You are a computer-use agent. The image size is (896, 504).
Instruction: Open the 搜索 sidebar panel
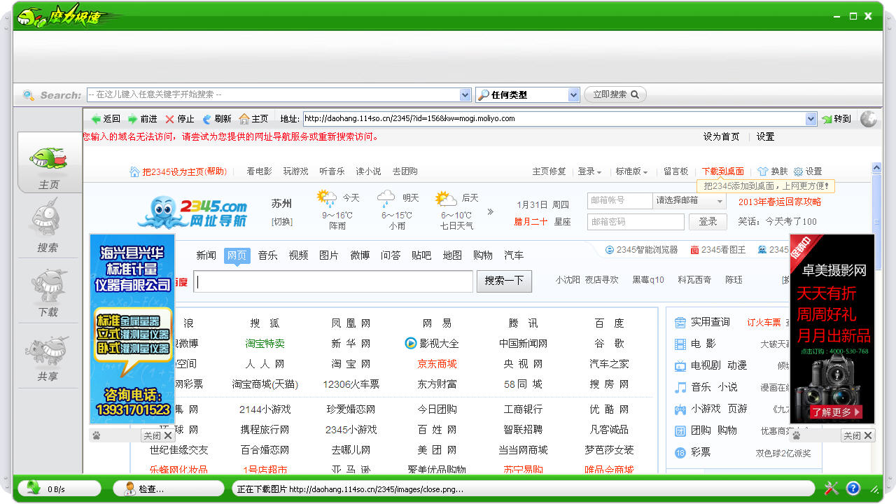[48, 225]
